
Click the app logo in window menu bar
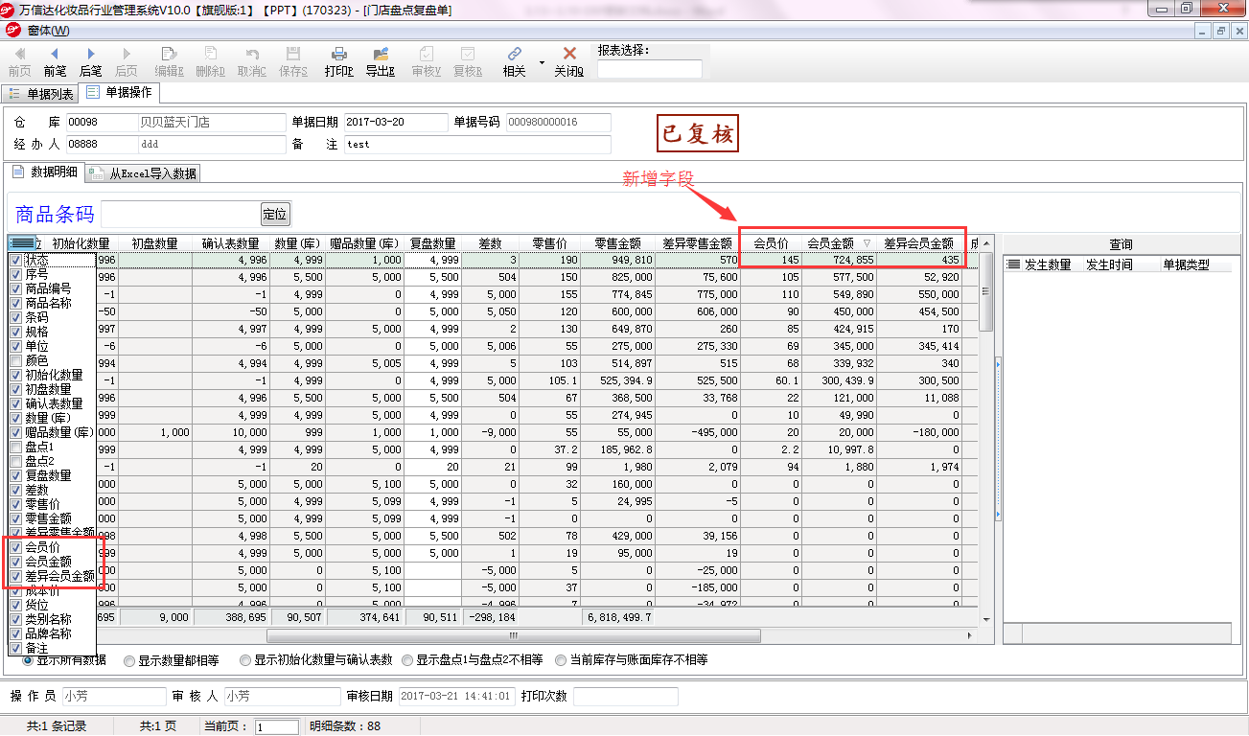(12, 31)
